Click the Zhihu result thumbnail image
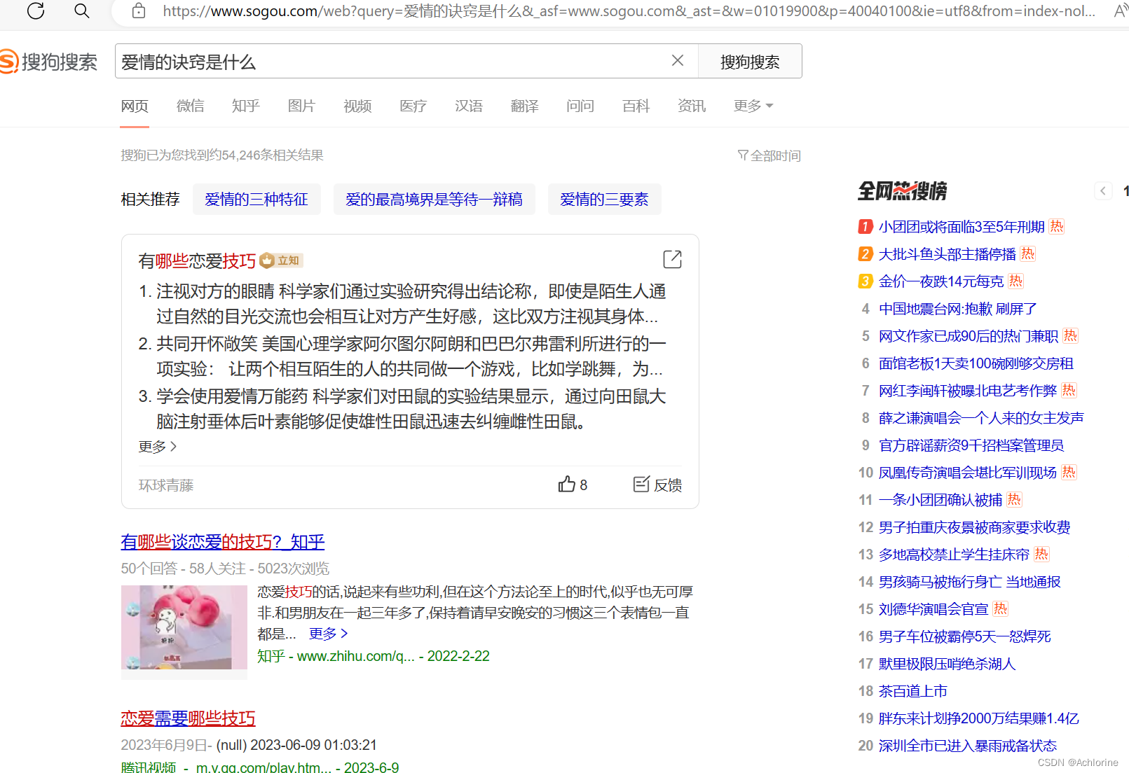 point(184,627)
